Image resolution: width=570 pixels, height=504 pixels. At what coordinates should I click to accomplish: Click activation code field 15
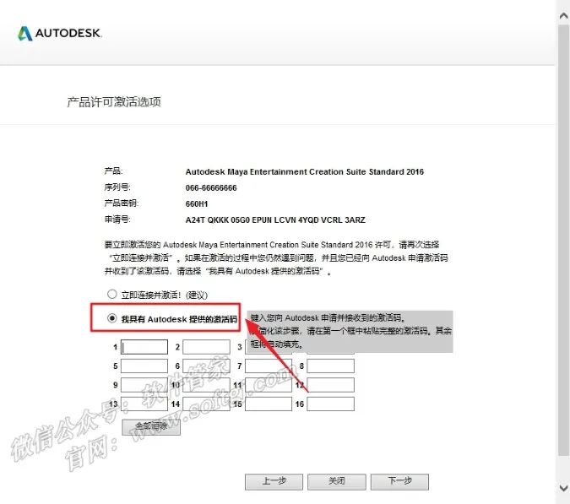click(x=269, y=404)
